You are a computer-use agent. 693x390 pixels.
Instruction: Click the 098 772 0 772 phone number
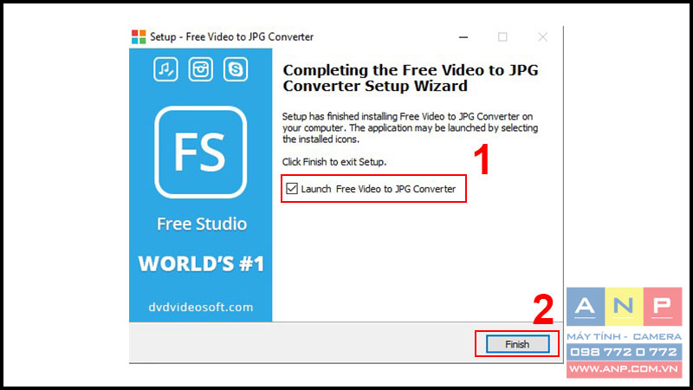coord(624,352)
